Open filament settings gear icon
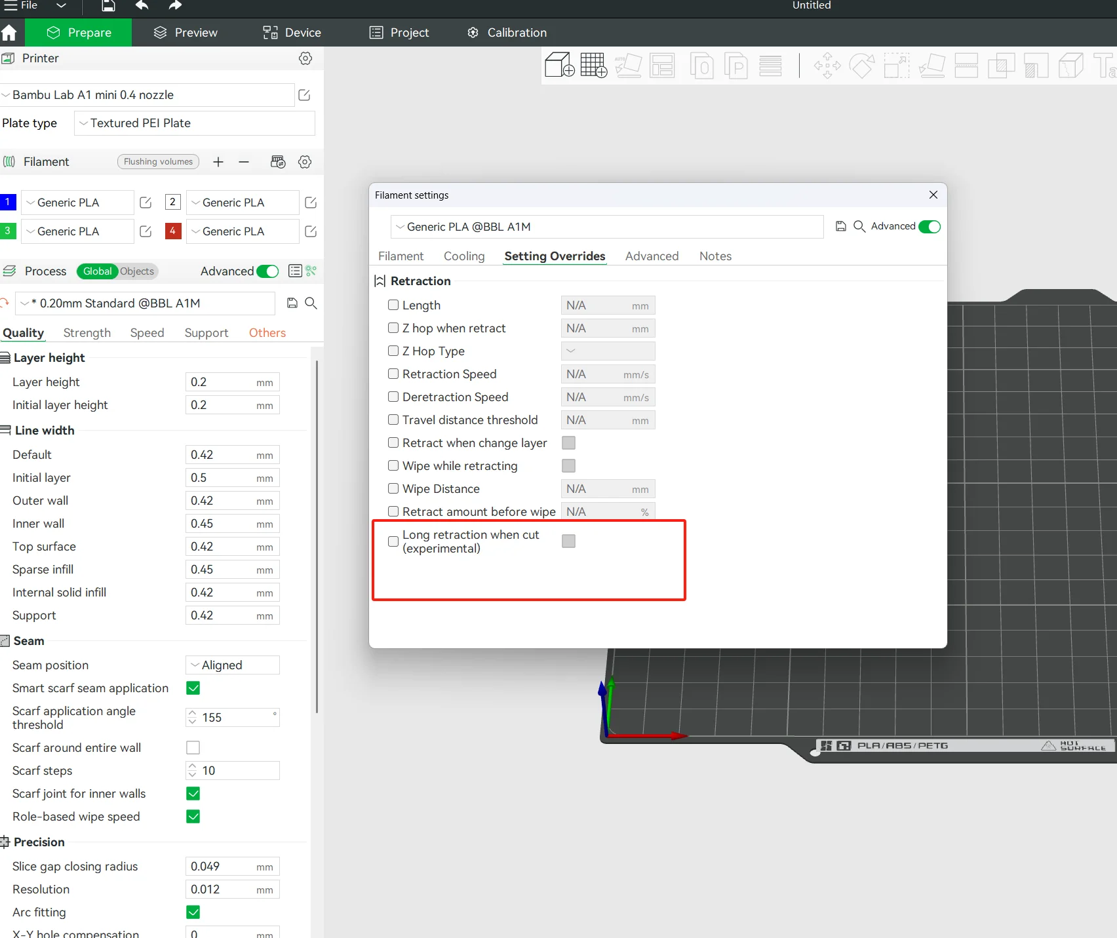This screenshot has width=1117, height=938. [x=305, y=162]
